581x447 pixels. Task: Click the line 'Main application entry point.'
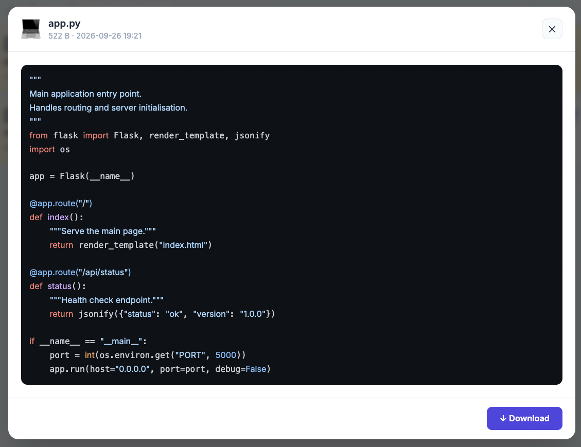click(x=85, y=94)
